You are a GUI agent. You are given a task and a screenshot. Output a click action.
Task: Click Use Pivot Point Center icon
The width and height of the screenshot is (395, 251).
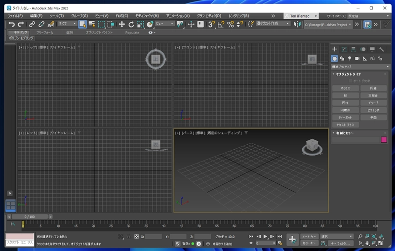point(180,24)
